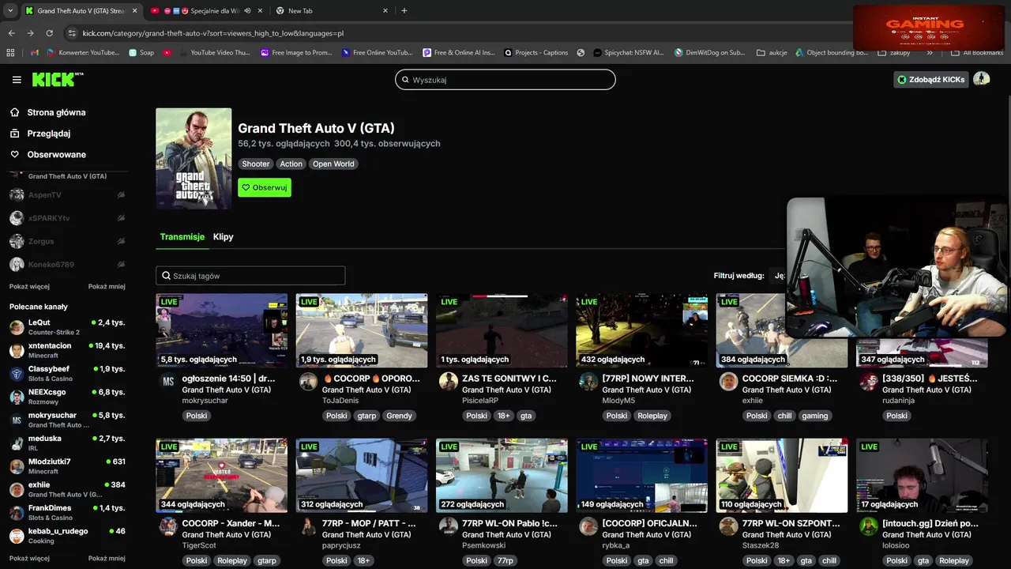Click the KICK logo
The height and width of the screenshot is (569, 1011).
coord(57,79)
